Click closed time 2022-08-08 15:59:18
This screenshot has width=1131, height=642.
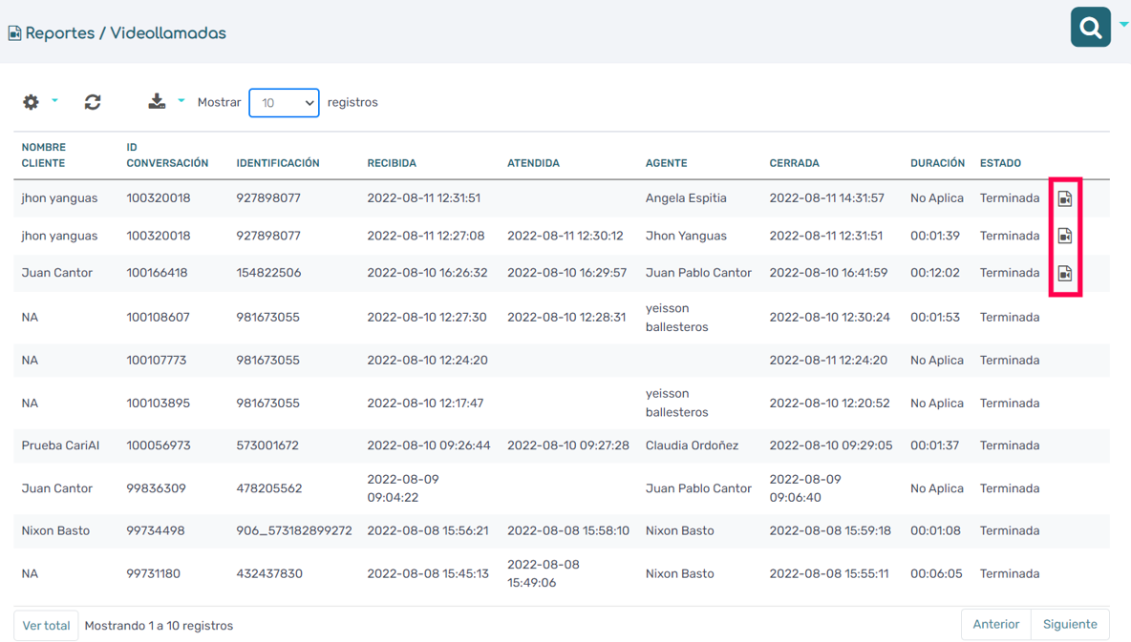pyautogui.click(x=830, y=531)
